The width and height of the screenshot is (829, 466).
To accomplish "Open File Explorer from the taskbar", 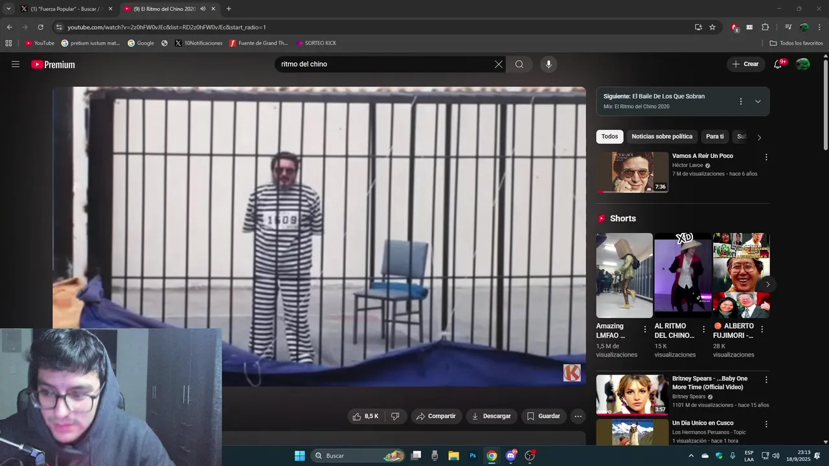I will tap(453, 456).
